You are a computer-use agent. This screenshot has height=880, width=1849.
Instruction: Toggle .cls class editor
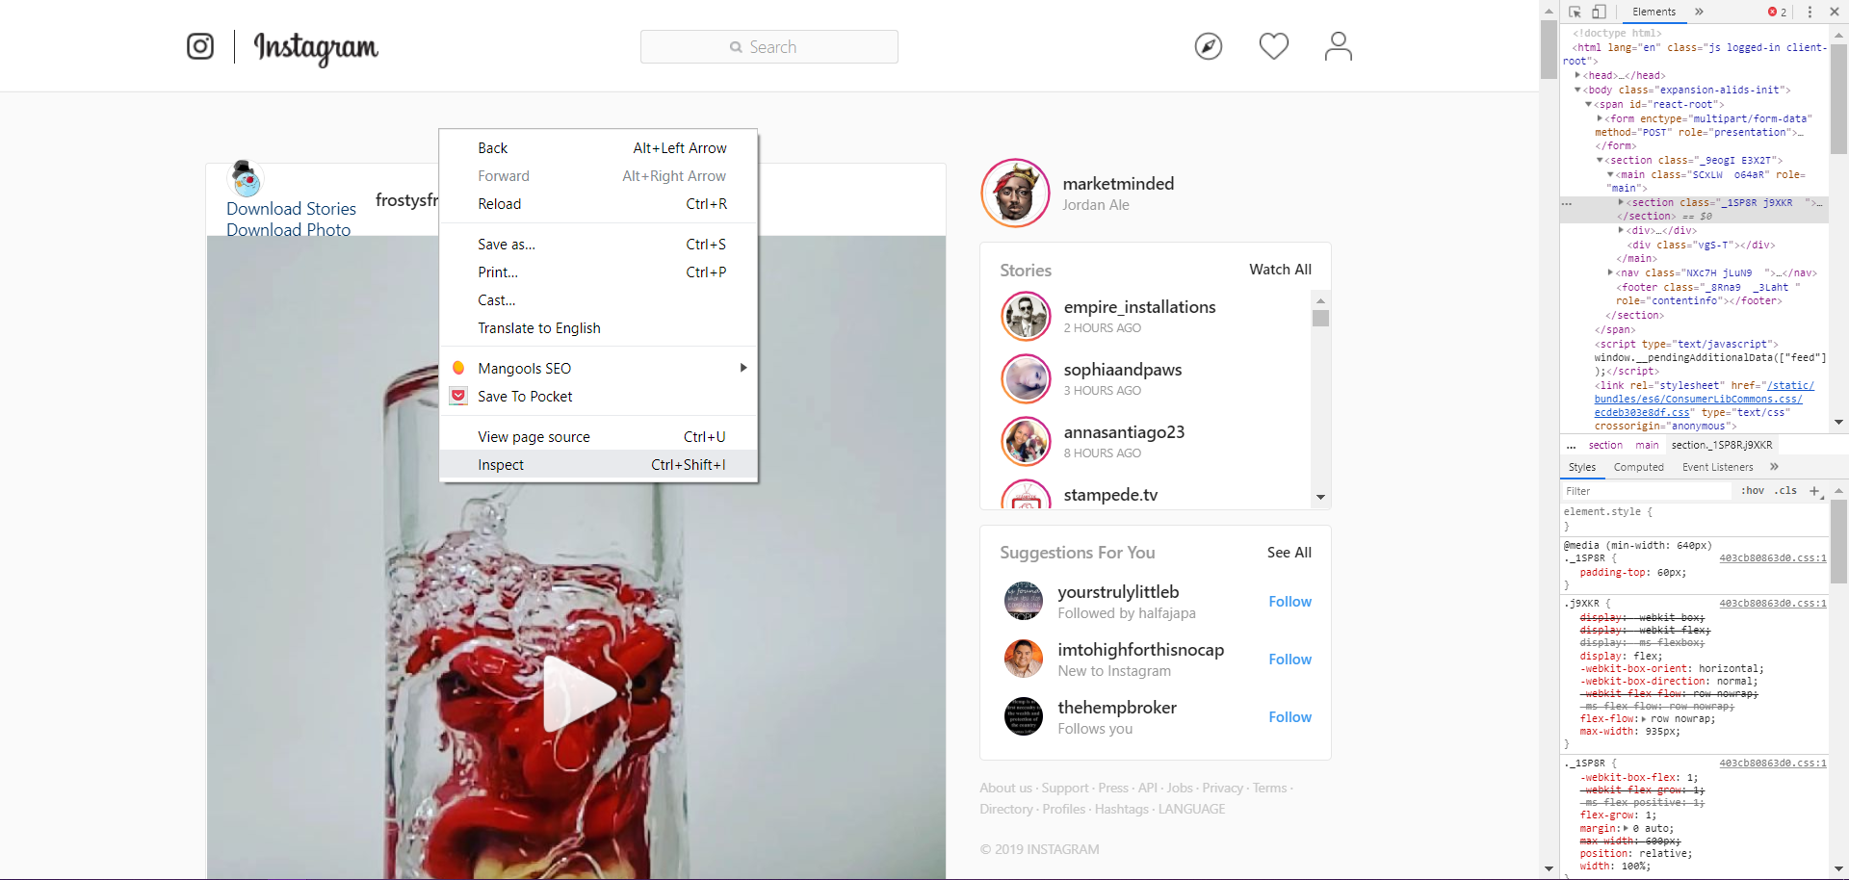pyautogui.click(x=1786, y=491)
